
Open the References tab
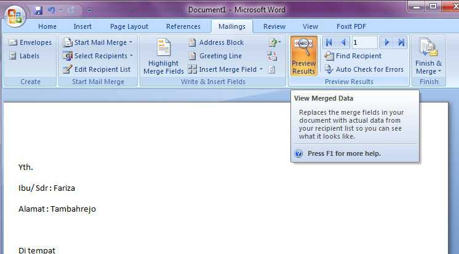[x=183, y=26]
